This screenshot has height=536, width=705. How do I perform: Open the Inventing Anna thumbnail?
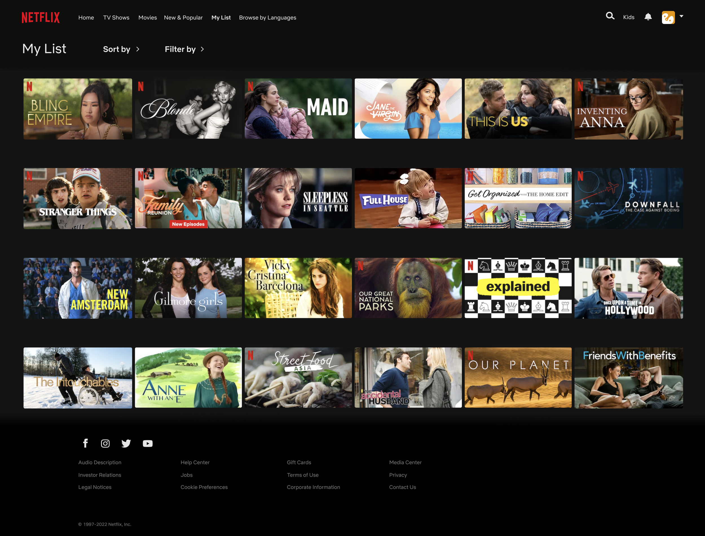629,109
